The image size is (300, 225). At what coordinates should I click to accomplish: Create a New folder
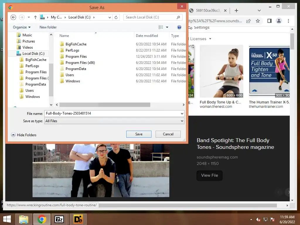[48, 27]
